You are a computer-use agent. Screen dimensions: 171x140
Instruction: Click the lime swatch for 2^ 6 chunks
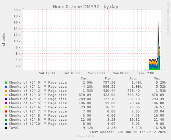pos(6,107)
